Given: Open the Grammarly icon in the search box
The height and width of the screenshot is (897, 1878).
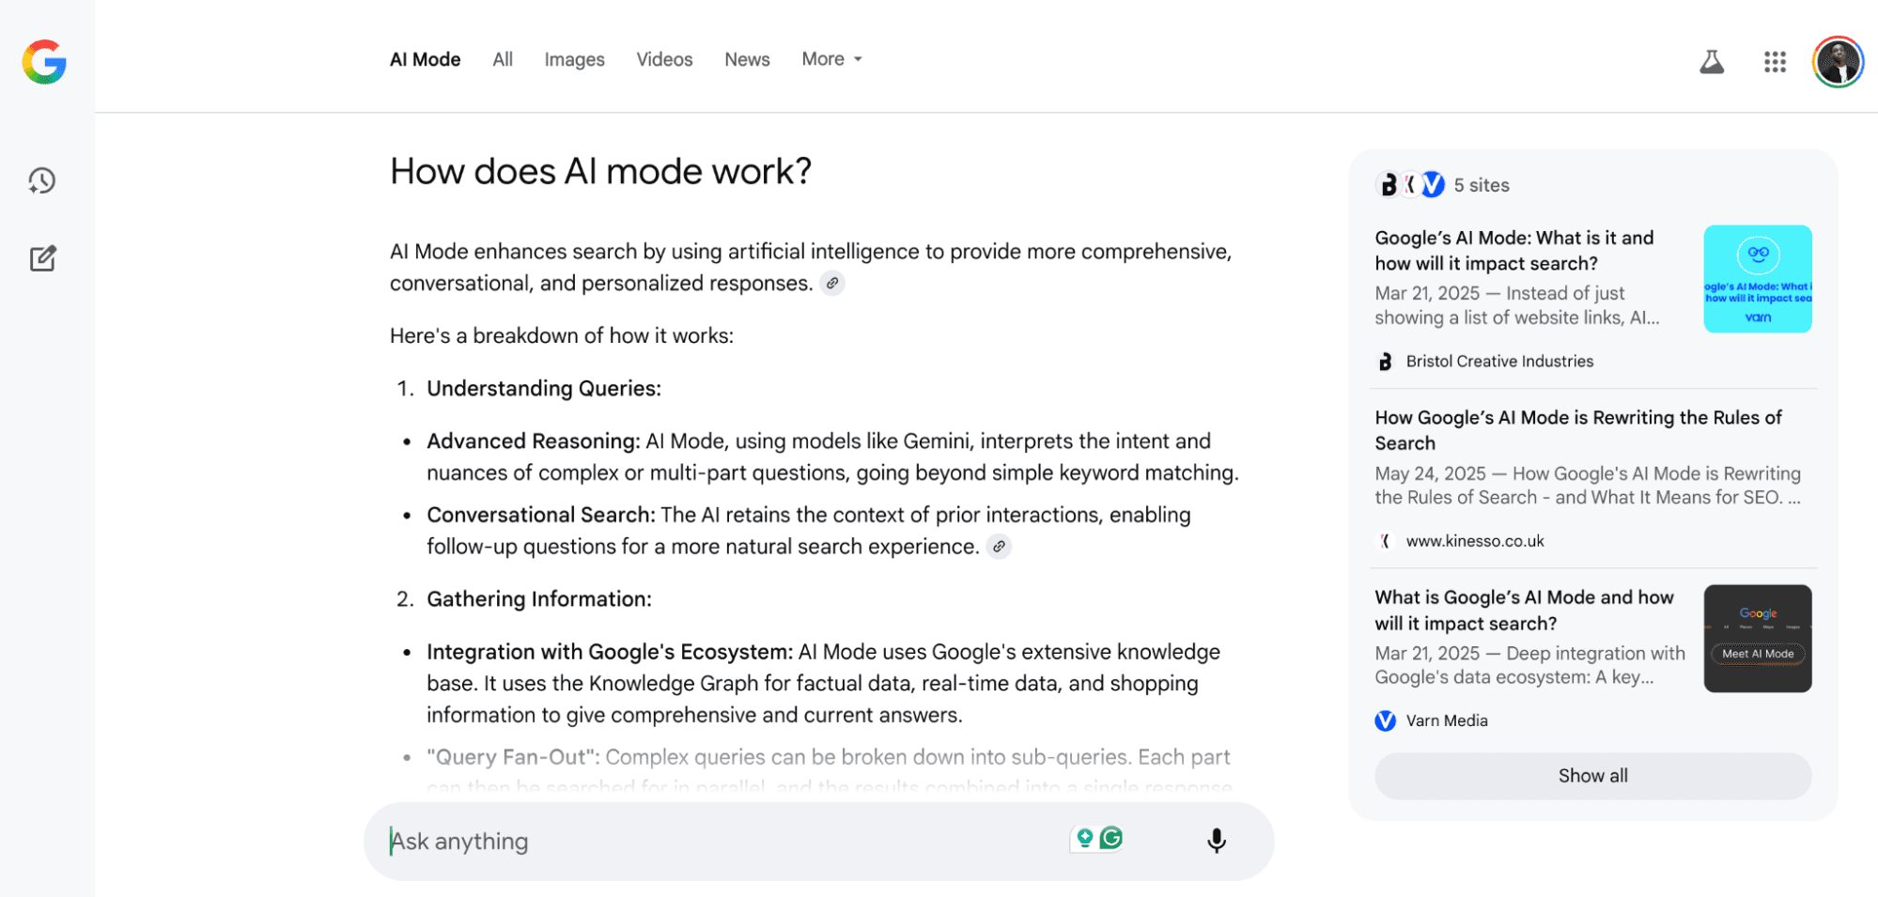Looking at the screenshot, I should [x=1110, y=836].
